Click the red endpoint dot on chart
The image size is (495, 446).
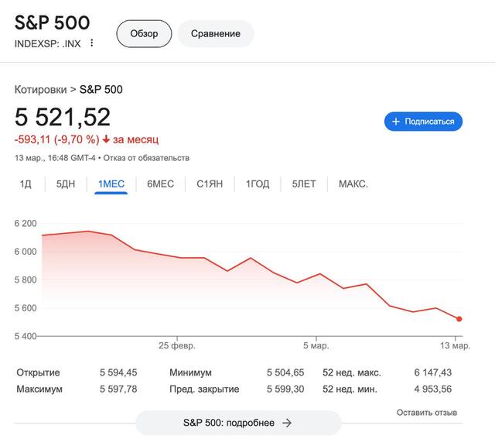tap(459, 319)
